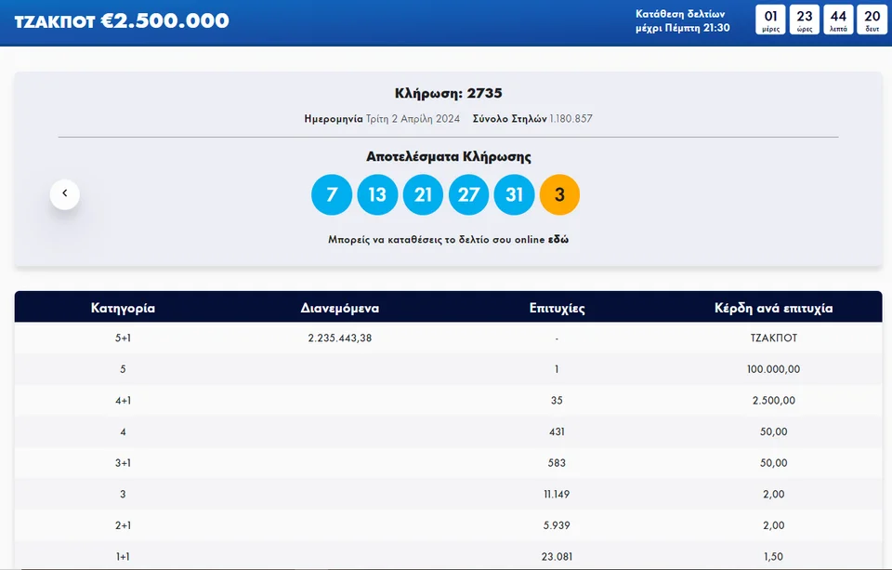
Task: Click the blue ball number 7
Action: pos(332,194)
